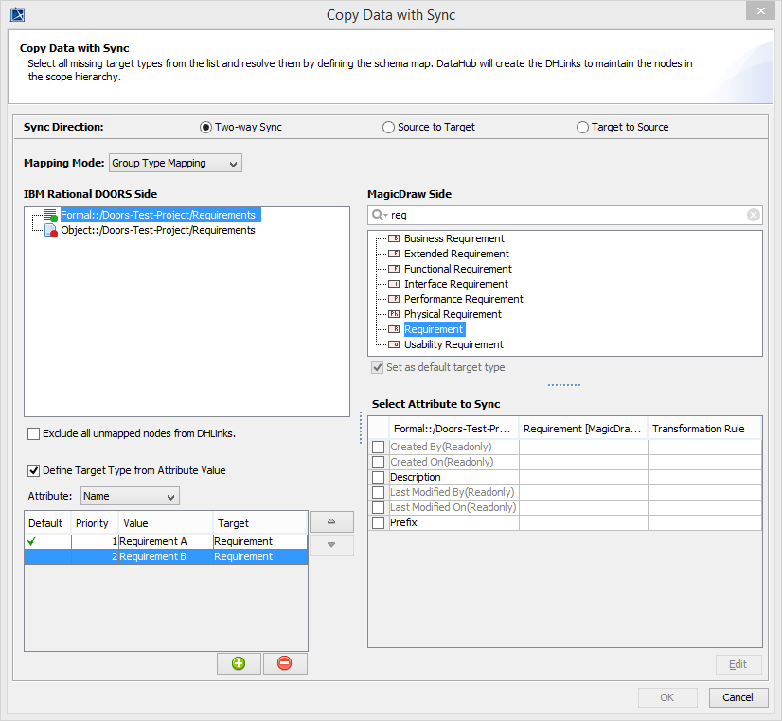Select the Two-way Sync radio button

coord(205,127)
